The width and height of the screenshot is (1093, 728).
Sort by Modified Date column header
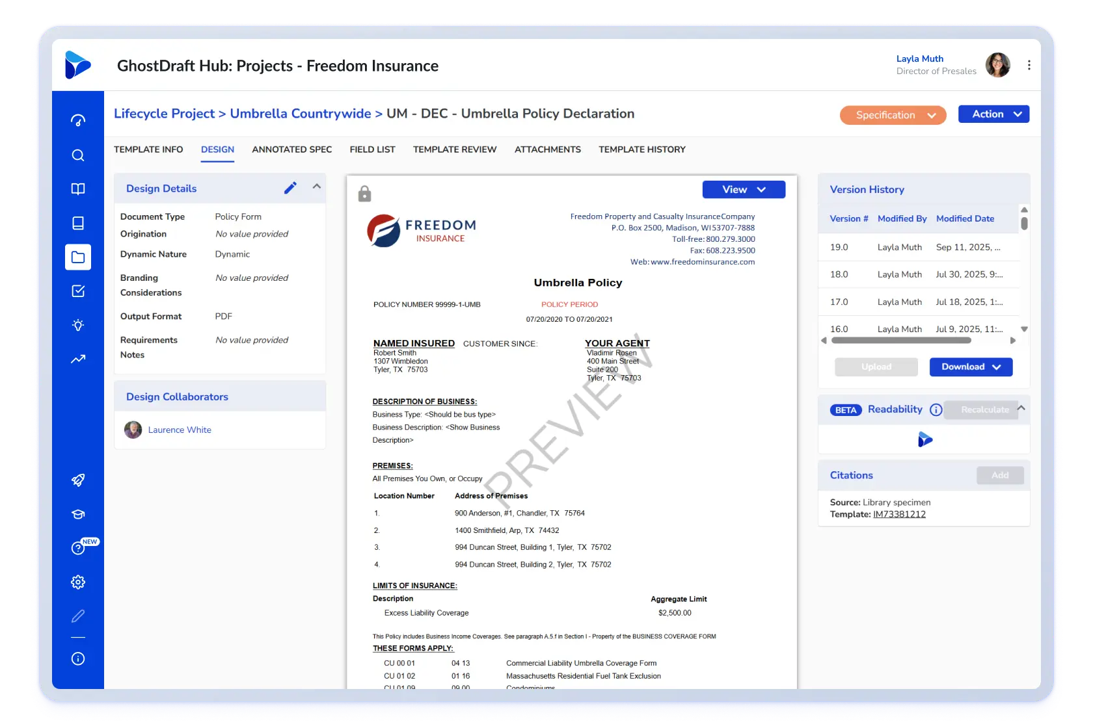[965, 218]
